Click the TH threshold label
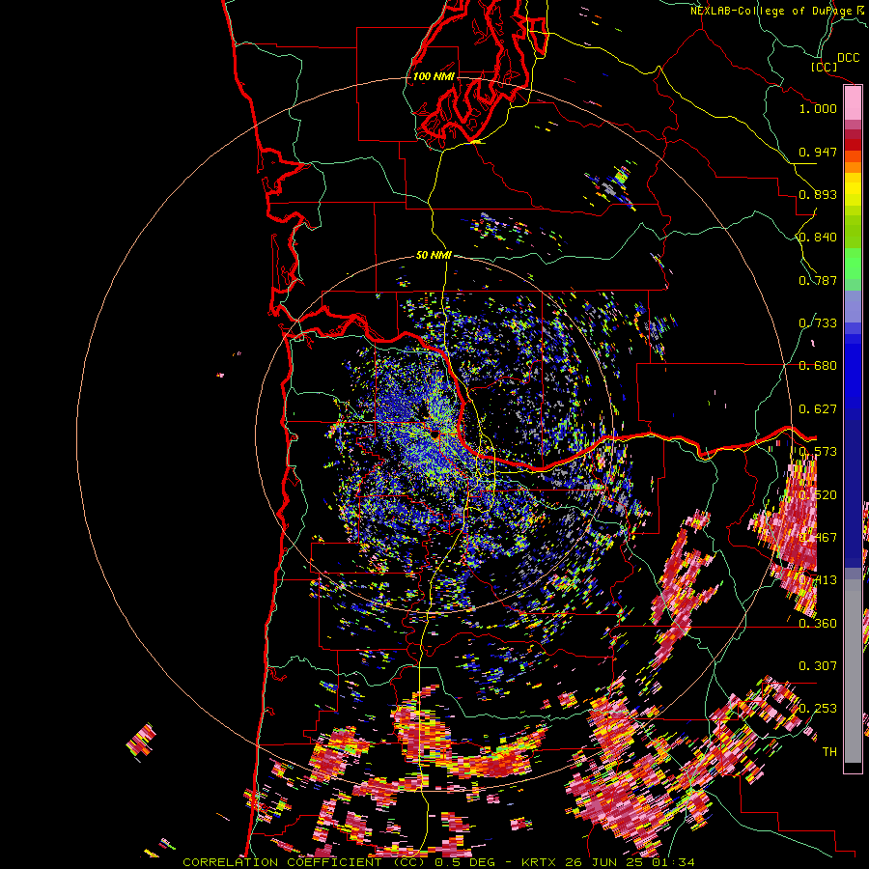869x869 pixels. (x=829, y=752)
